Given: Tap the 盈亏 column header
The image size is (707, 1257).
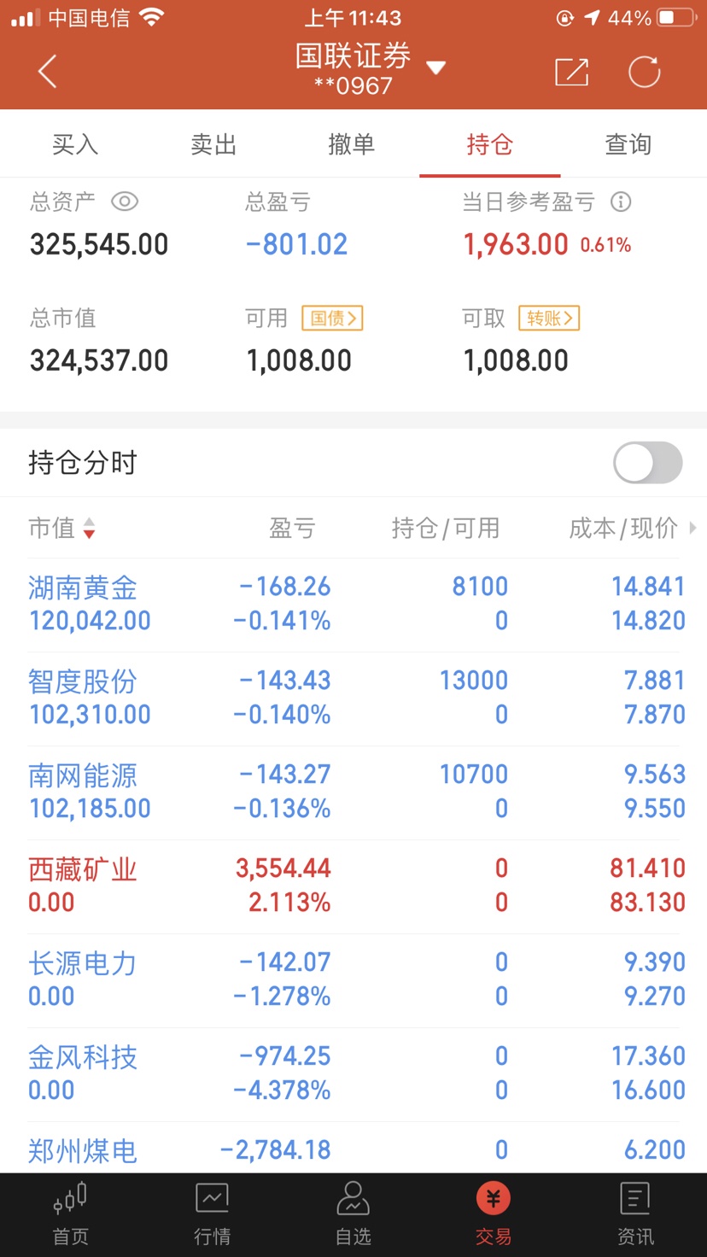Looking at the screenshot, I should tap(292, 529).
